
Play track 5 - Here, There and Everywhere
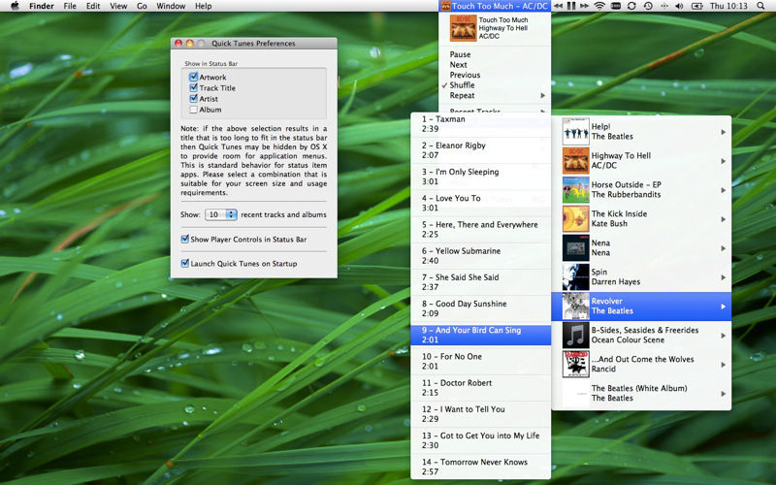point(480,229)
